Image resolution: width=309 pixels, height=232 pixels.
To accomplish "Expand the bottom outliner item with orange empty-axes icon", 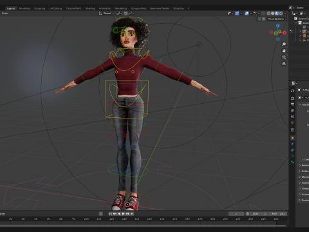I will click(x=300, y=40).
